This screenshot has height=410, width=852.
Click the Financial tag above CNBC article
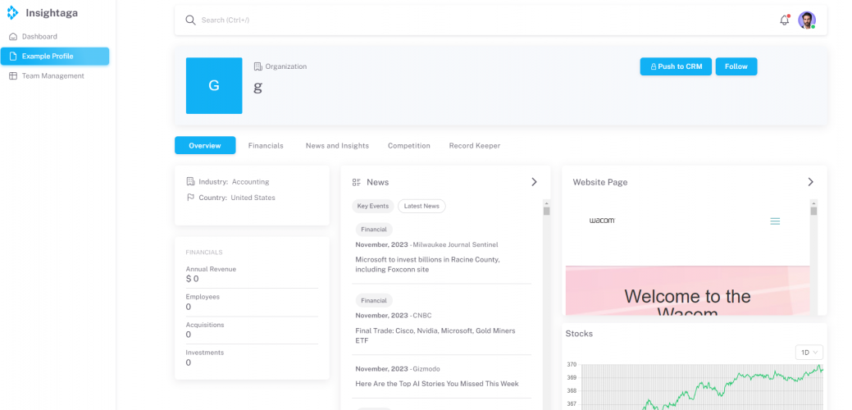[374, 300]
